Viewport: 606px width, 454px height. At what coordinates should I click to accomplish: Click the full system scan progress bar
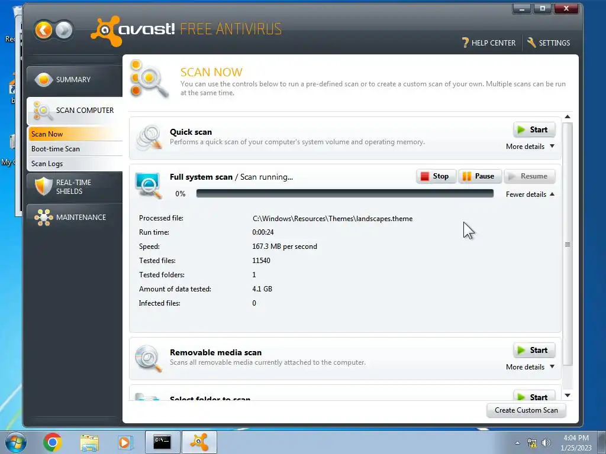coord(345,193)
